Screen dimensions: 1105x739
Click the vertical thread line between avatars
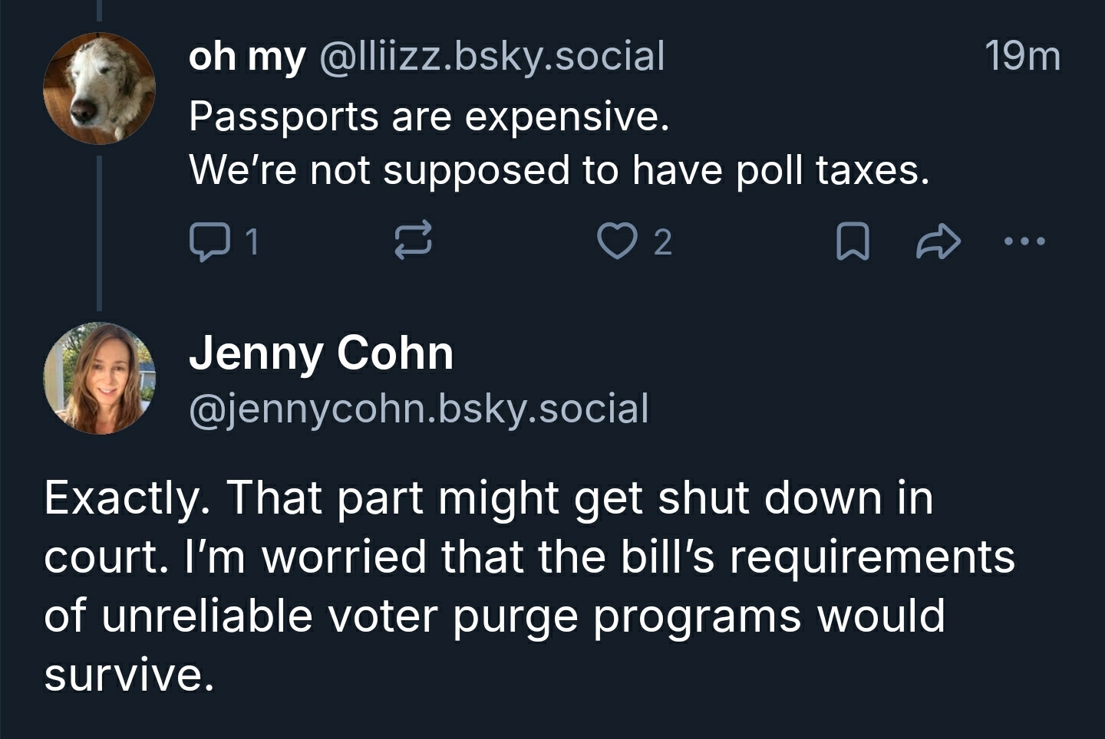click(x=99, y=230)
